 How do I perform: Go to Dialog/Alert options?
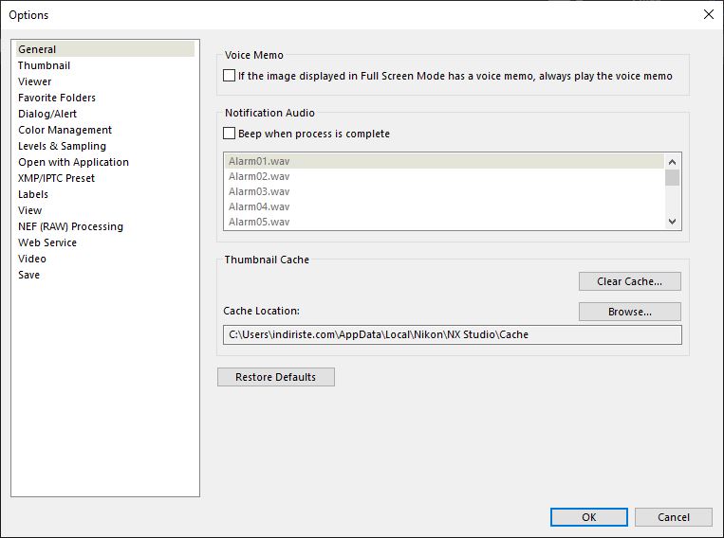pos(47,114)
